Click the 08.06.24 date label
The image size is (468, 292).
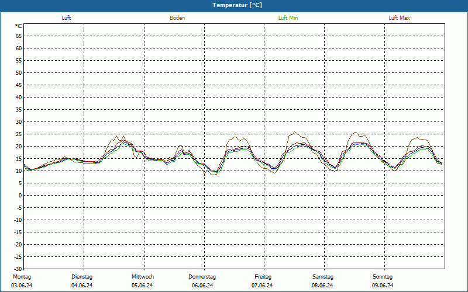click(x=322, y=286)
